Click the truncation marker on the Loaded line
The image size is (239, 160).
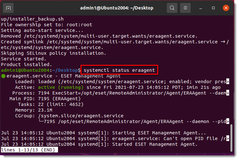coord(227,82)
